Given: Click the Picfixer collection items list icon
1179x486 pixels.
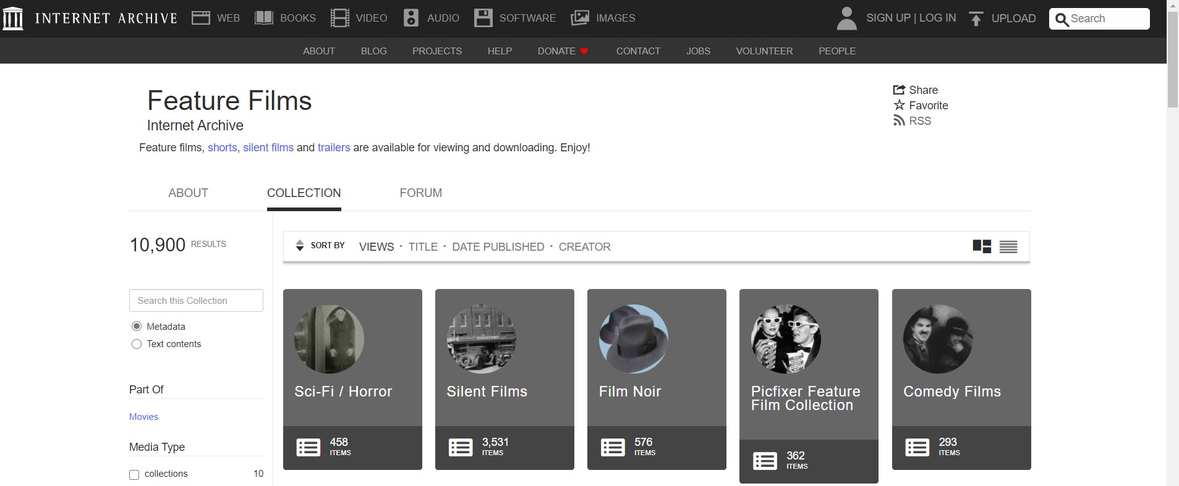Looking at the screenshot, I should pos(765,461).
